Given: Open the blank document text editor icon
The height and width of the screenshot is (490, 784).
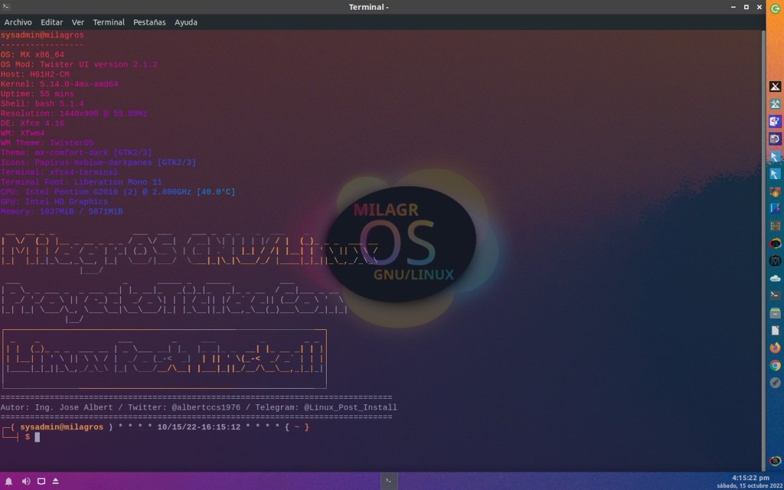Looking at the screenshot, I should pyautogui.click(x=776, y=330).
